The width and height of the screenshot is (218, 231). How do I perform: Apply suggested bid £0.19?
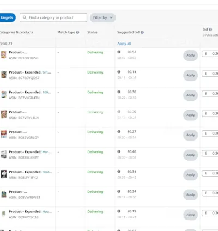[x=190, y=215]
